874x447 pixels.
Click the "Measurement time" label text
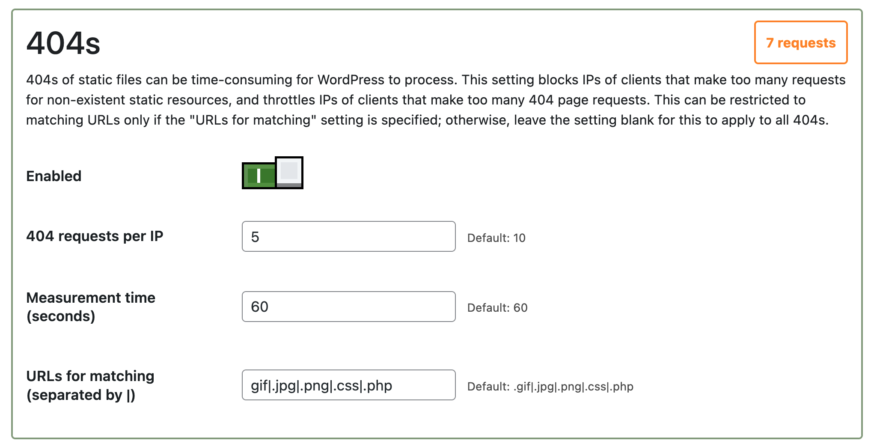coord(91,298)
